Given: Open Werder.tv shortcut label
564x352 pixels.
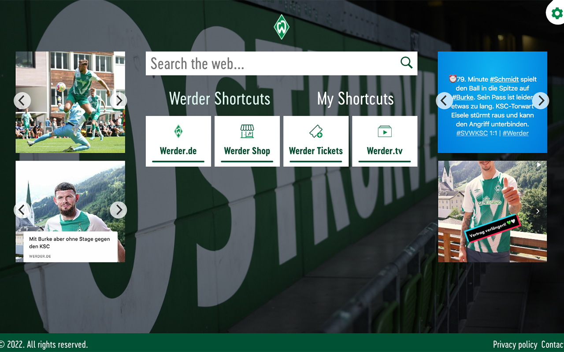Looking at the screenshot, I should tap(385, 151).
